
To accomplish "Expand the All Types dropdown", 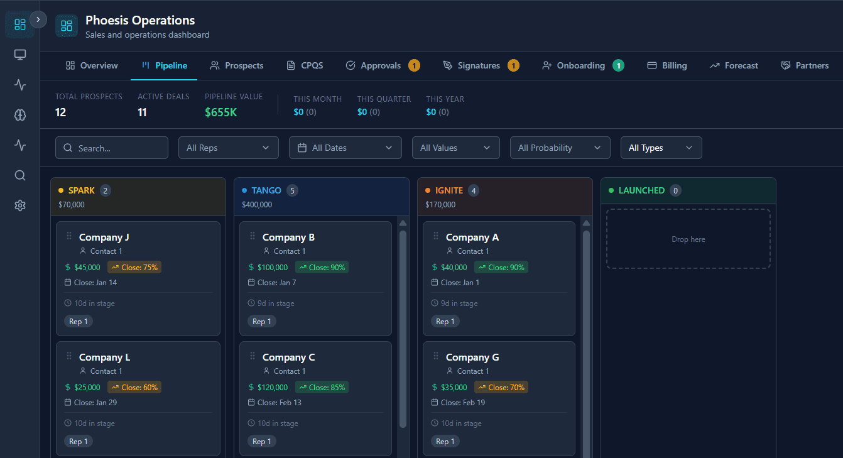I will pos(661,148).
